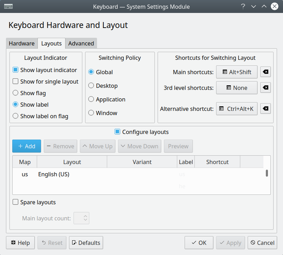Click the chevron-down arrow in the title bar

click(254, 6)
